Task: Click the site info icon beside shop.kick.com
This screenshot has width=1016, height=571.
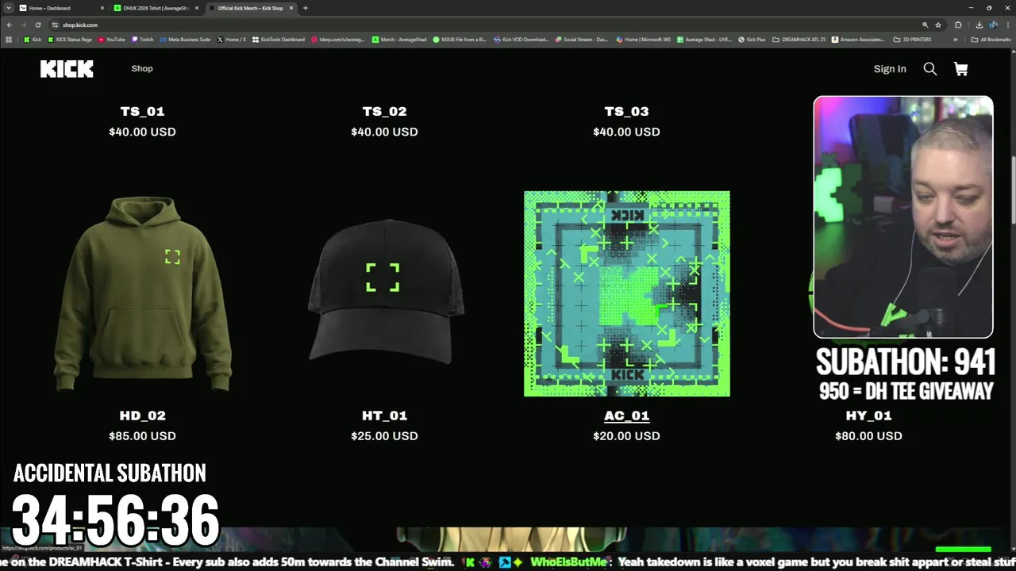Action: [x=55, y=25]
